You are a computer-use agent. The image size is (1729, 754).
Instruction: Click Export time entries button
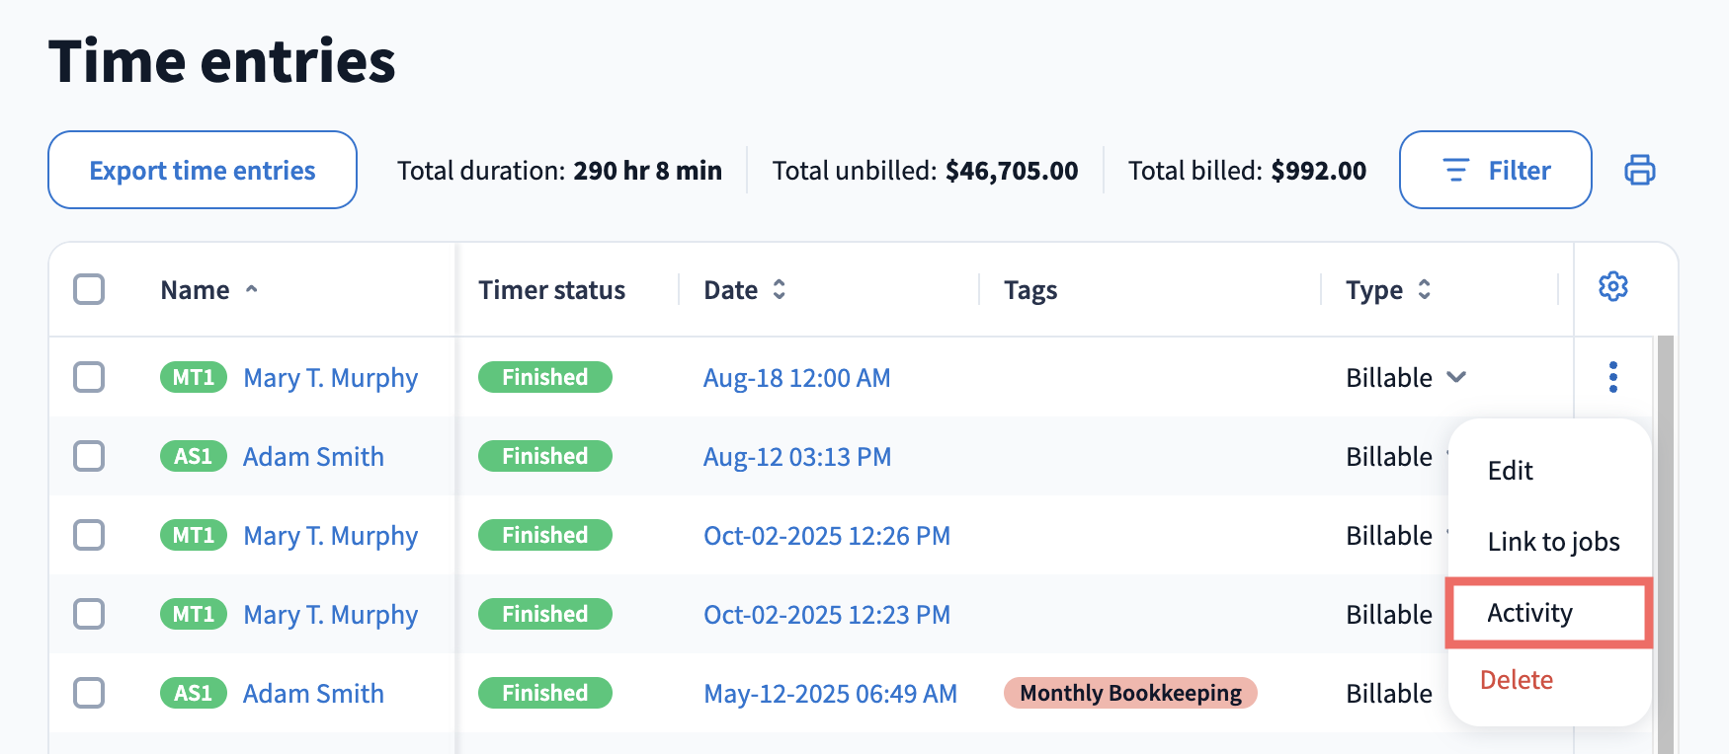tap(203, 170)
